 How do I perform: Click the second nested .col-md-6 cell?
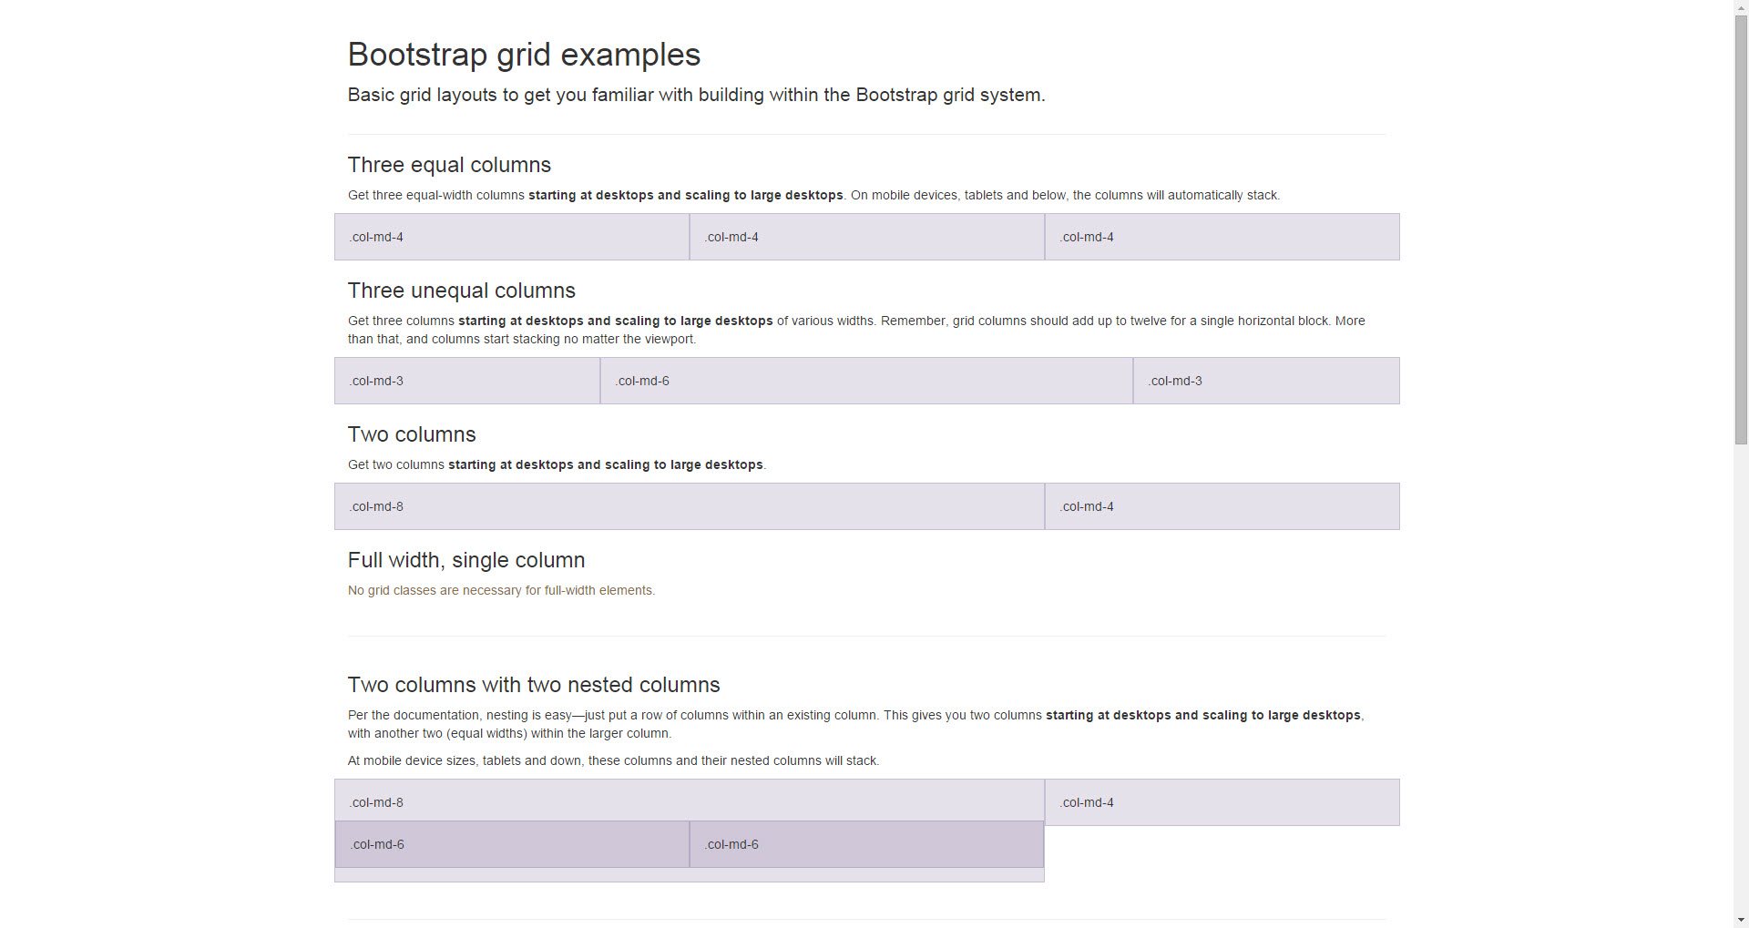pyautogui.click(x=866, y=844)
